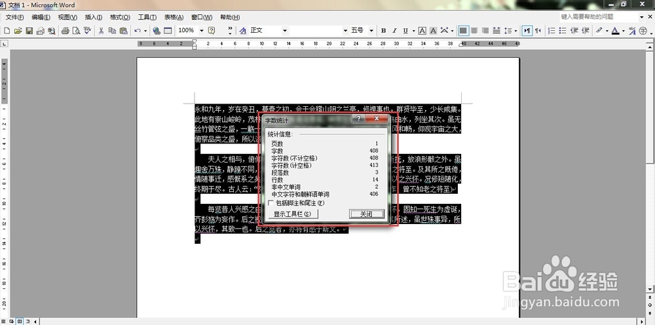Viewport: 655px width, 325px height.
Task: Click the ruler tab type selector
Action: tap(4, 44)
